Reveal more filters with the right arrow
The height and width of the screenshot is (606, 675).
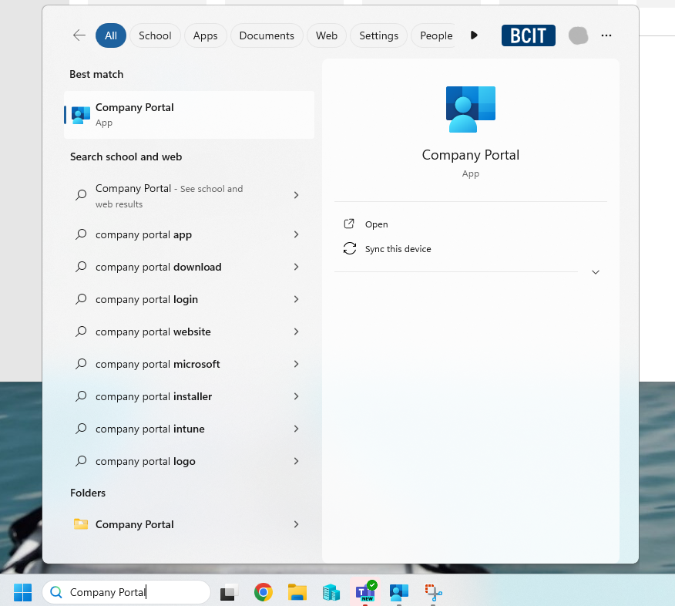[474, 35]
